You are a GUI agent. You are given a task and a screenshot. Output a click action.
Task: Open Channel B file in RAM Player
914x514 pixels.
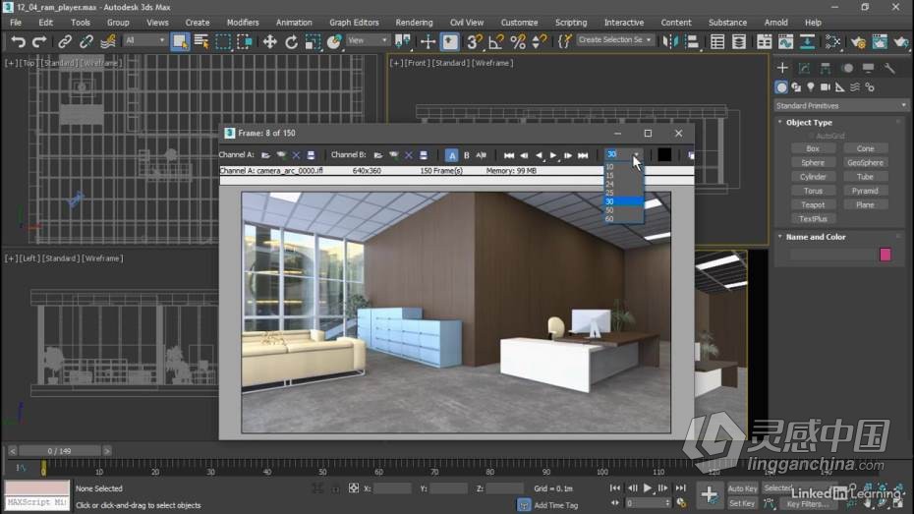(378, 155)
